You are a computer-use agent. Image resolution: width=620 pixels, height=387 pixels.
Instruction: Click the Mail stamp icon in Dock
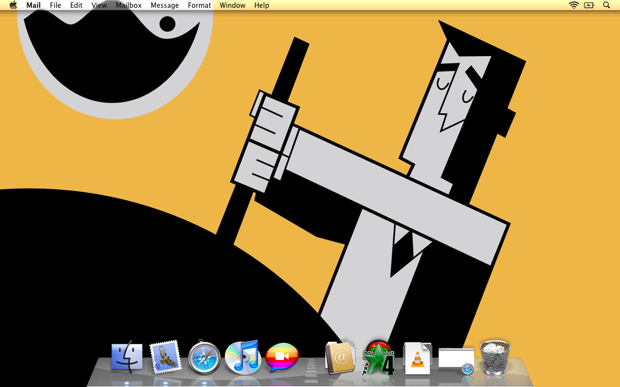click(165, 357)
